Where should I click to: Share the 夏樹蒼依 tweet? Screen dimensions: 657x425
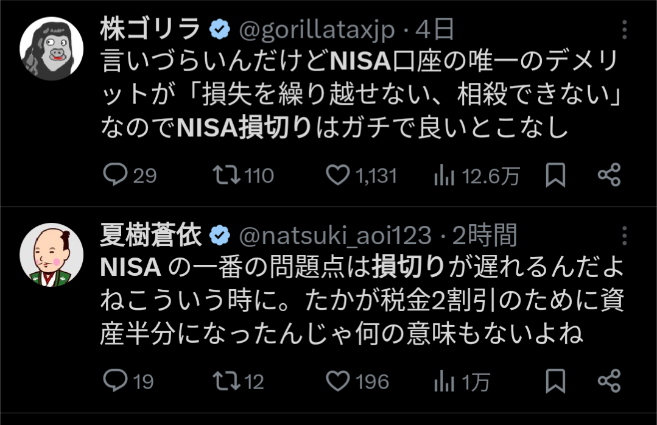[x=609, y=381]
